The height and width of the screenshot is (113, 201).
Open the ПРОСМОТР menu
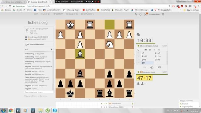pos(58,14)
